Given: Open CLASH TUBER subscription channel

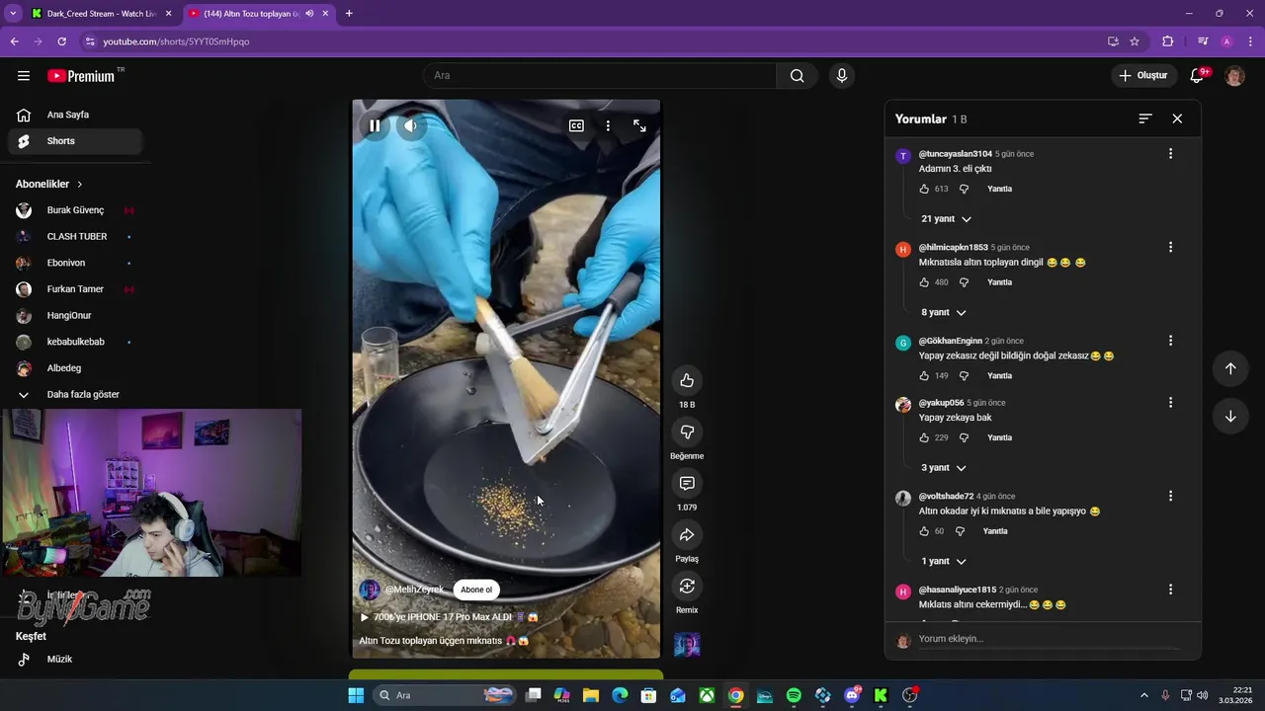Looking at the screenshot, I should tap(75, 237).
